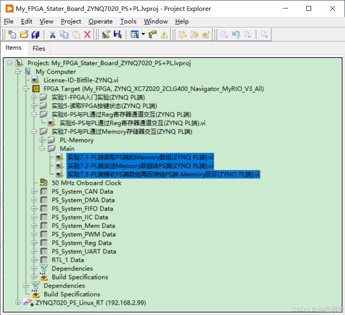Collapse the Main folder
345x315 pixels.
(42, 148)
